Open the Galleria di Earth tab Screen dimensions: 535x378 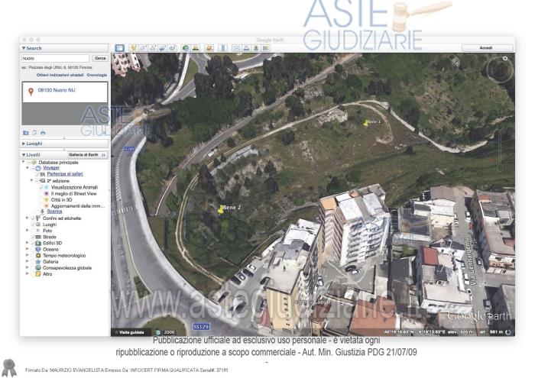[86, 154]
